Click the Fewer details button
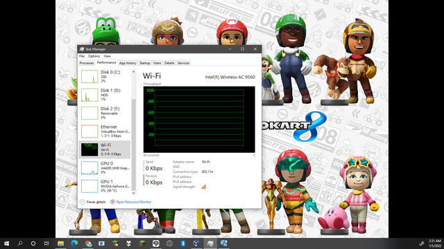Screen dimensions: 444x249 [x=93, y=202]
